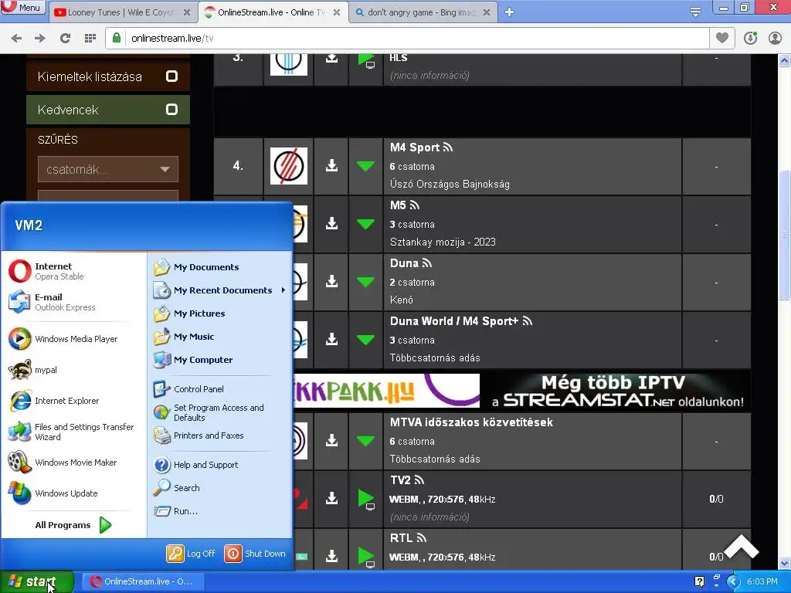Image resolution: width=791 pixels, height=593 pixels.
Task: Open Opera Menu button
Action: point(23,8)
